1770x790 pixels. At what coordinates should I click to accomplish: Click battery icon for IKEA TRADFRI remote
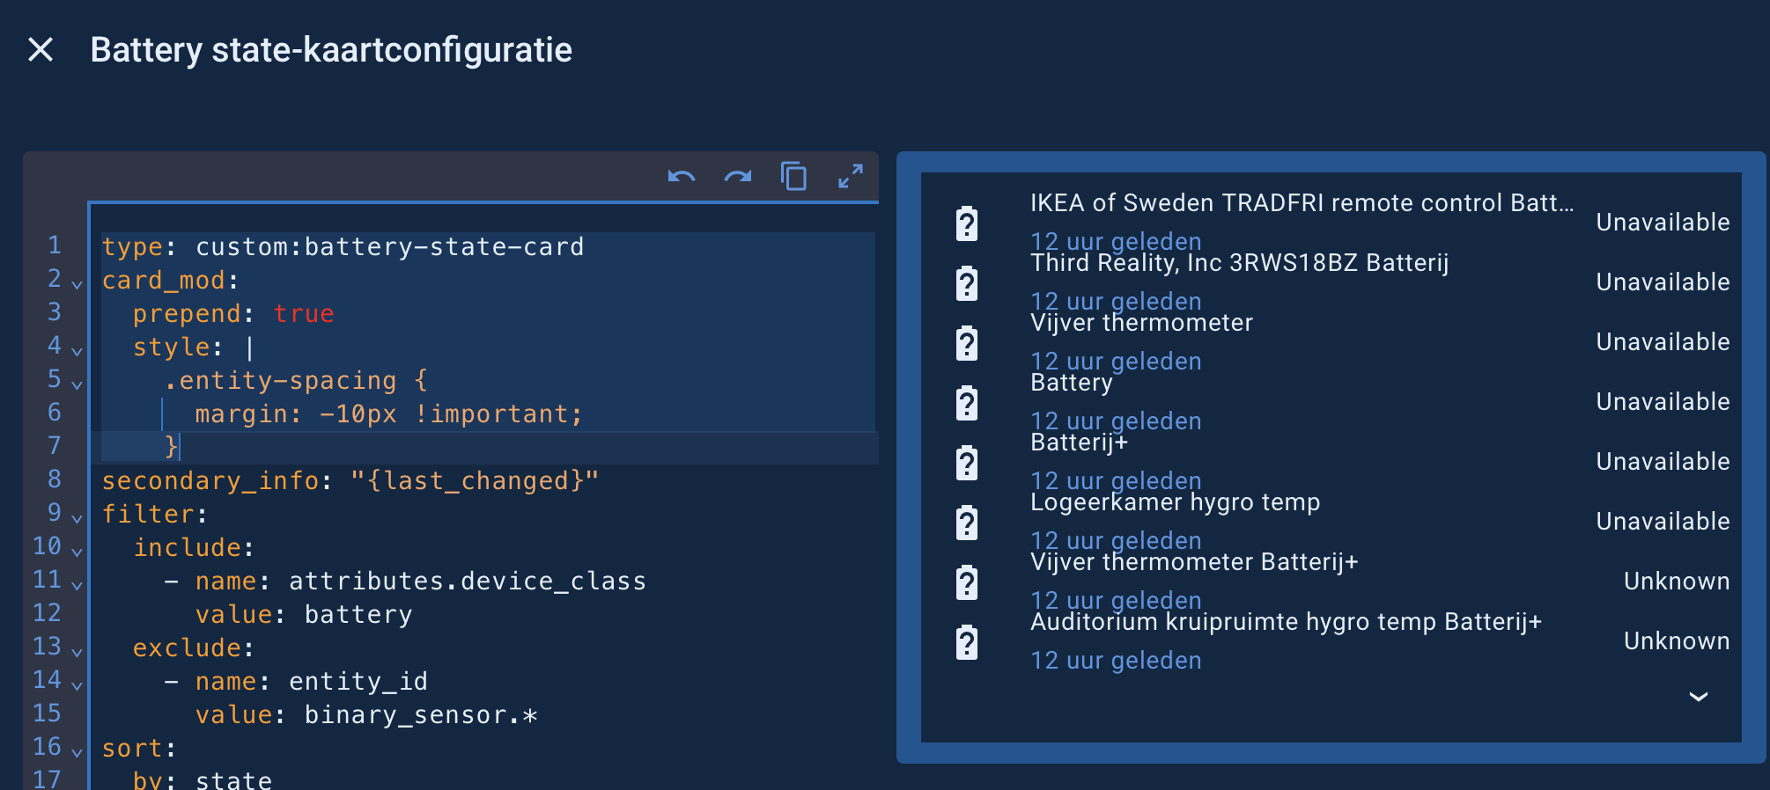967,223
